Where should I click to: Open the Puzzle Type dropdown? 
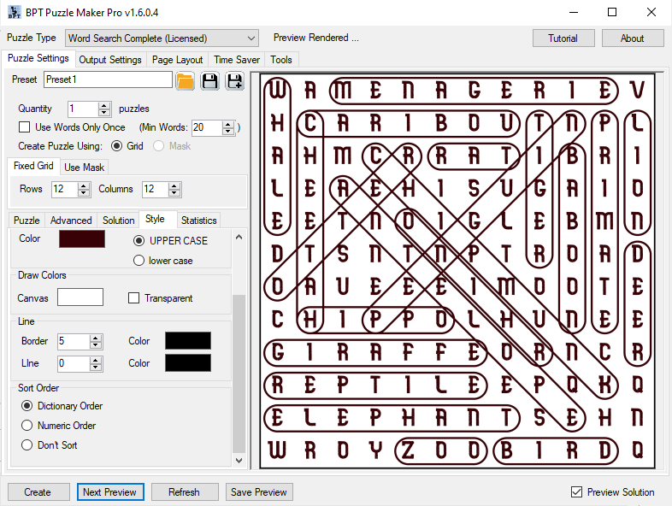tap(162, 38)
